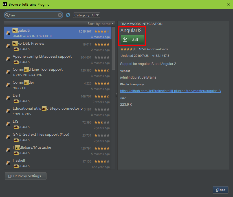Select the Dart plugin
Image resolution: width=233 pixels, height=197 pixels.
tap(58, 98)
